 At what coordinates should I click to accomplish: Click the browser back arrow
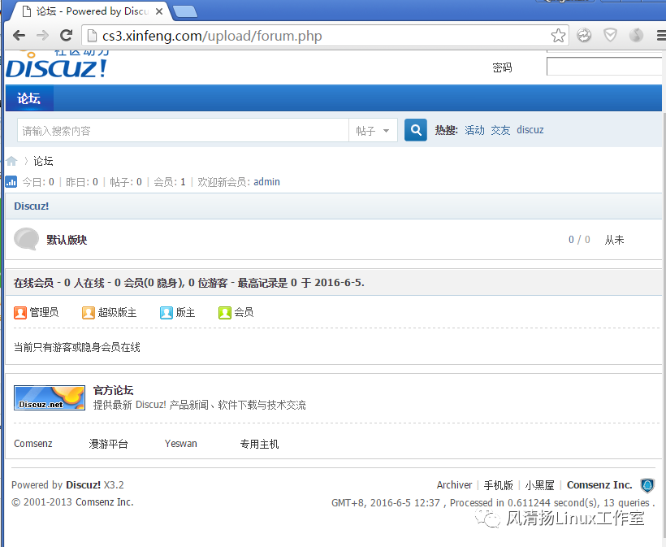click(x=19, y=35)
